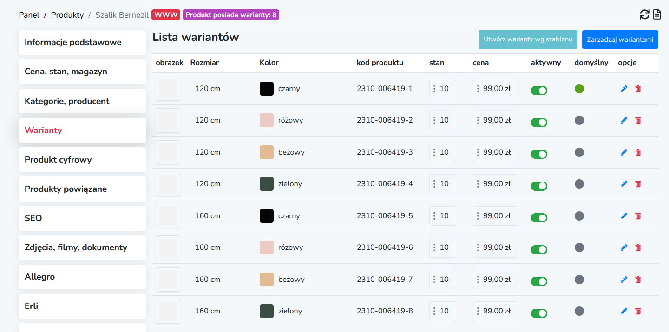Set variant 2310-006419-4 as default
The image size is (669, 332).
(579, 184)
